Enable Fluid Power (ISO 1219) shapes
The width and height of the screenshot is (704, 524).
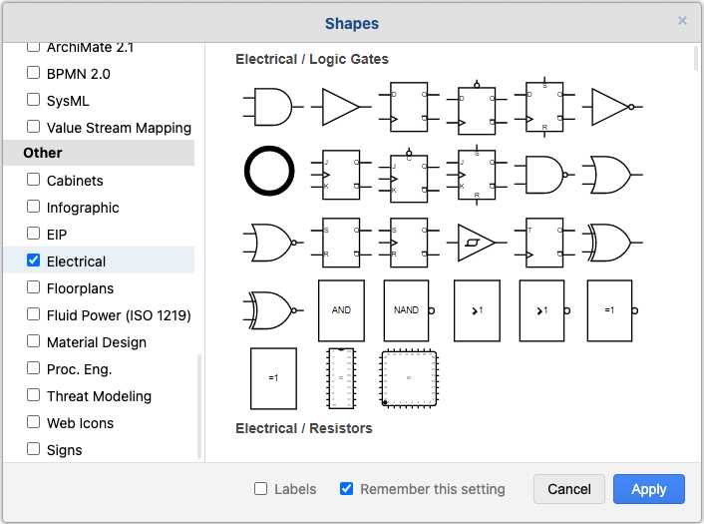(33, 314)
